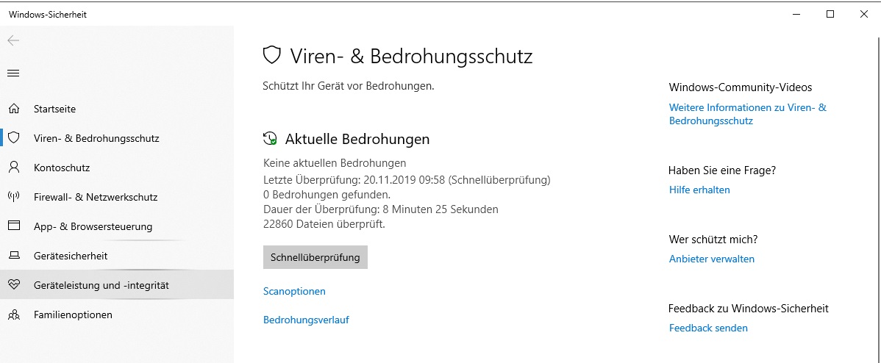Screen dimensions: 881x363
Task: Open Kontoschutz section
Action: [x=117, y=168]
